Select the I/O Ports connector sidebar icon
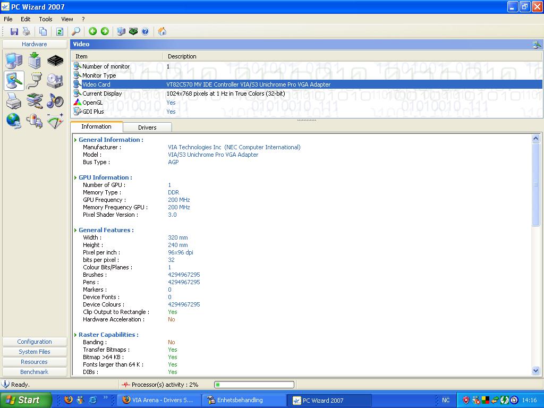The image size is (544, 408). (x=35, y=81)
